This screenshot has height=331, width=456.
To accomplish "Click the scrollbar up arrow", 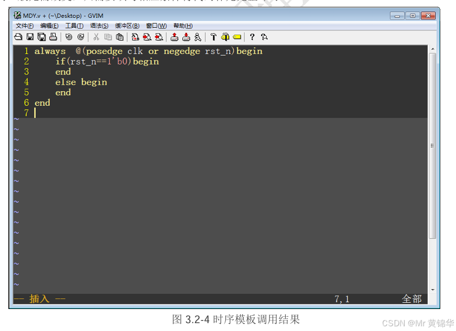I will point(432,49).
